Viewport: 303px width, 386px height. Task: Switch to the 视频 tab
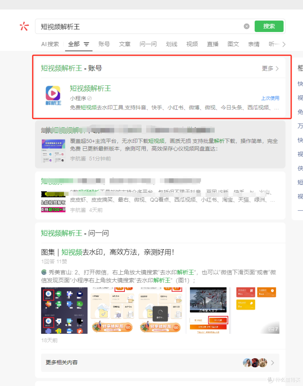click(x=192, y=44)
